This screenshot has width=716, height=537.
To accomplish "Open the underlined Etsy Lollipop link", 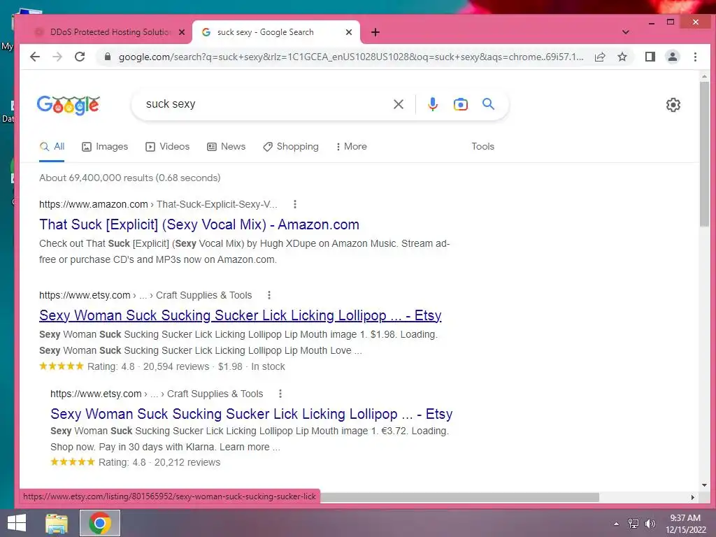I will (241, 315).
